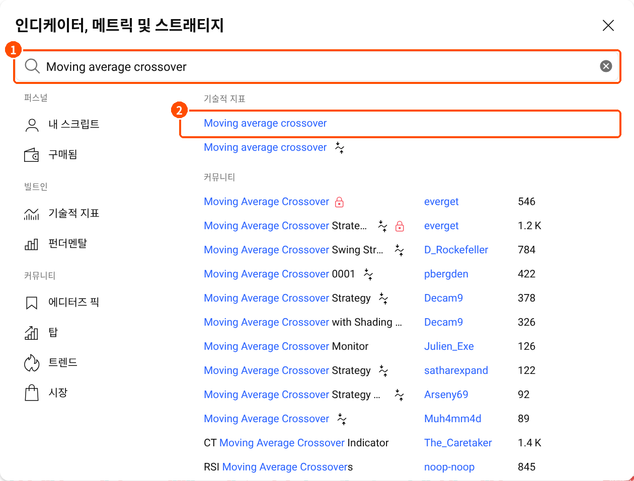Open CT Moving Average Crossover Indicator
The height and width of the screenshot is (481, 634).
(x=296, y=443)
